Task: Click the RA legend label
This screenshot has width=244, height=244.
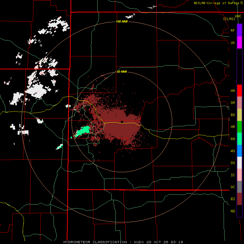Action: (x=233, y=139)
